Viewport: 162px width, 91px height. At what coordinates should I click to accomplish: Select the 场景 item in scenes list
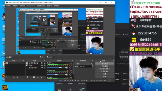(x=15, y=63)
